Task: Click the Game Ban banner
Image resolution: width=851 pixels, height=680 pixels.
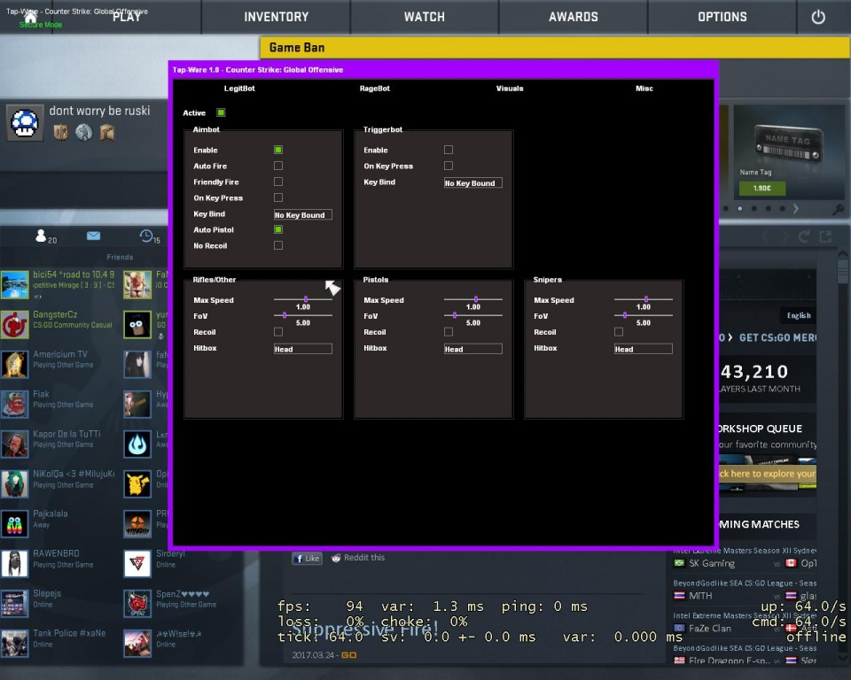Action: click(x=555, y=48)
